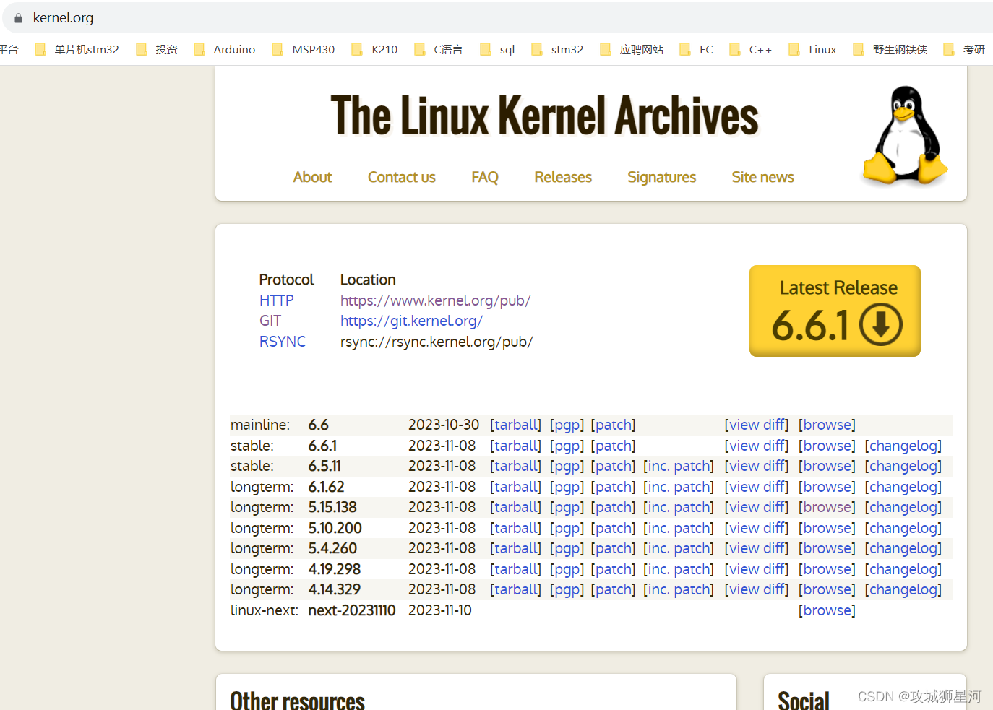Open the sql bookmark folder
This screenshot has height=710, width=993.
[x=497, y=49]
